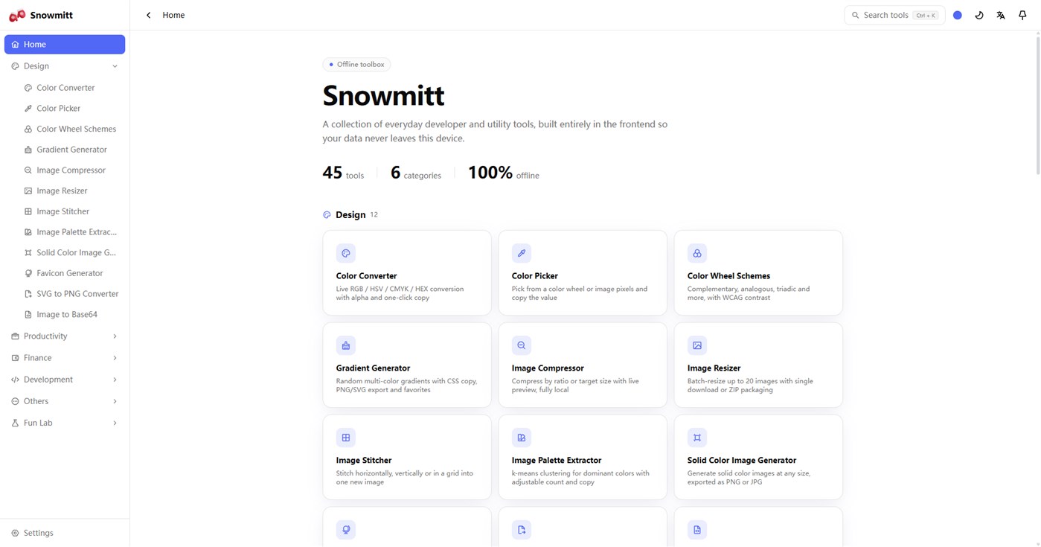
Task: Click the pin icon in top bar
Action: [x=1022, y=15]
